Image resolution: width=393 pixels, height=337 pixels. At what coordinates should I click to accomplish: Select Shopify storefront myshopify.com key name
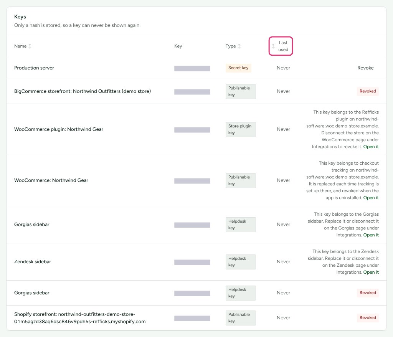point(80,318)
